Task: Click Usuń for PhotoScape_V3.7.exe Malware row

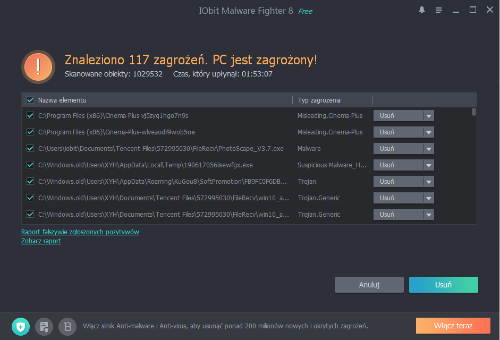Action: pyautogui.click(x=399, y=149)
